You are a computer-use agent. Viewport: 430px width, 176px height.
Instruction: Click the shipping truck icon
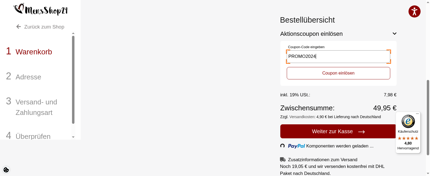coord(283,159)
